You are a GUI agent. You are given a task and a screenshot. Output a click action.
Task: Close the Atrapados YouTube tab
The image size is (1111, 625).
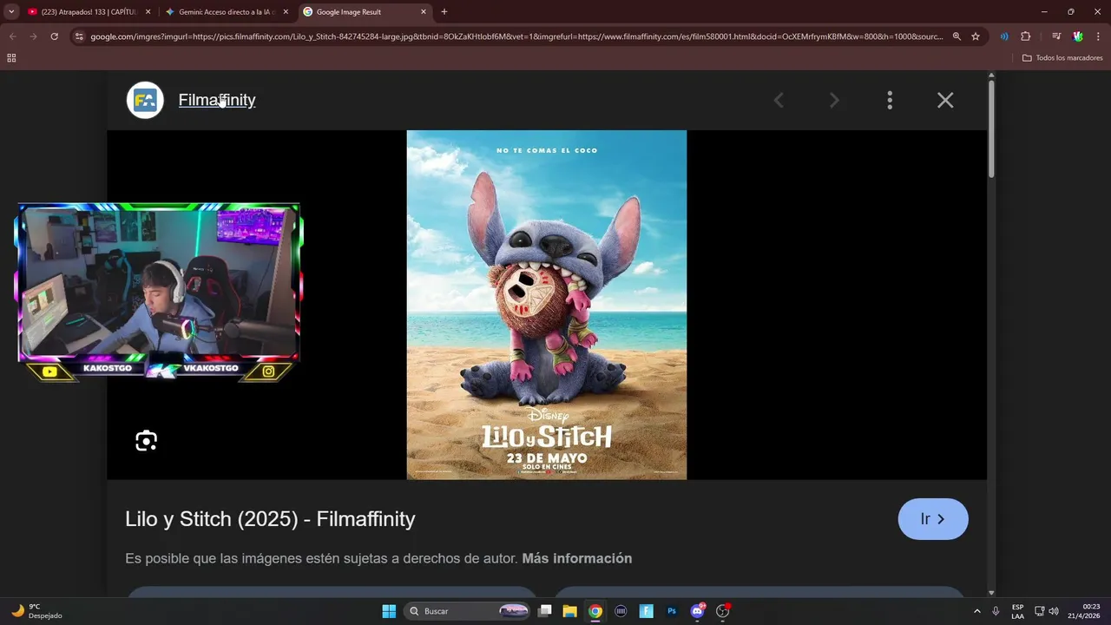coord(148,12)
